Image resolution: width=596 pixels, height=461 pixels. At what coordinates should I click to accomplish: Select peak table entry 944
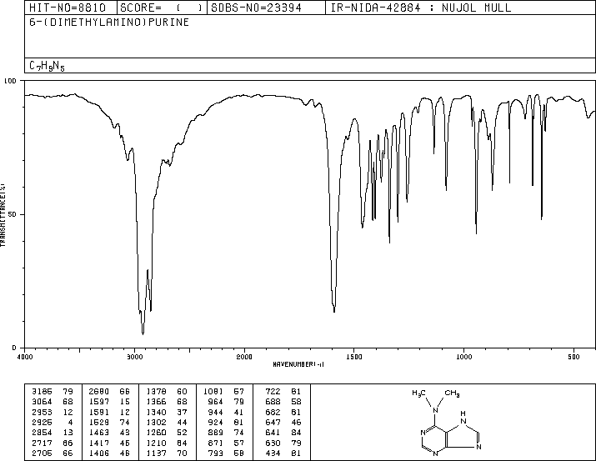click(226, 412)
